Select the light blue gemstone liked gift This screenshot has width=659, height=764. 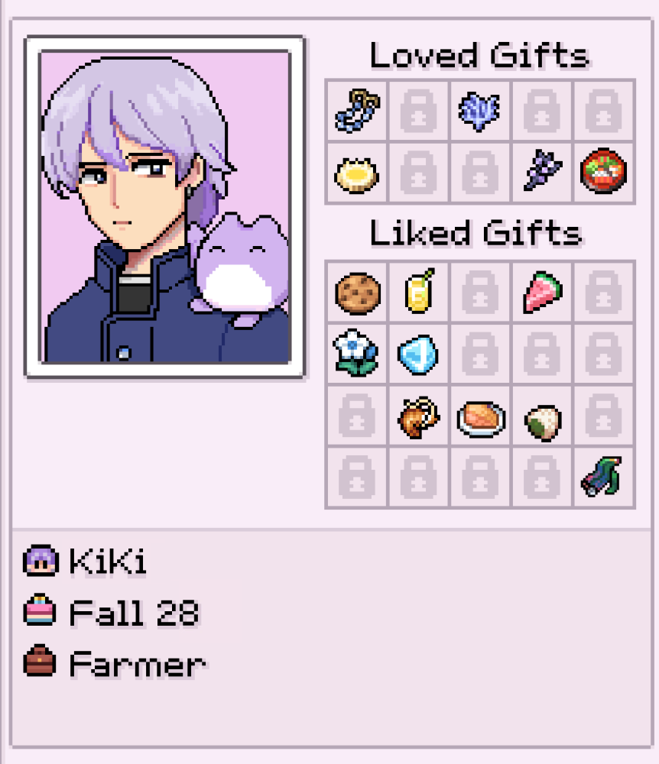[418, 354]
